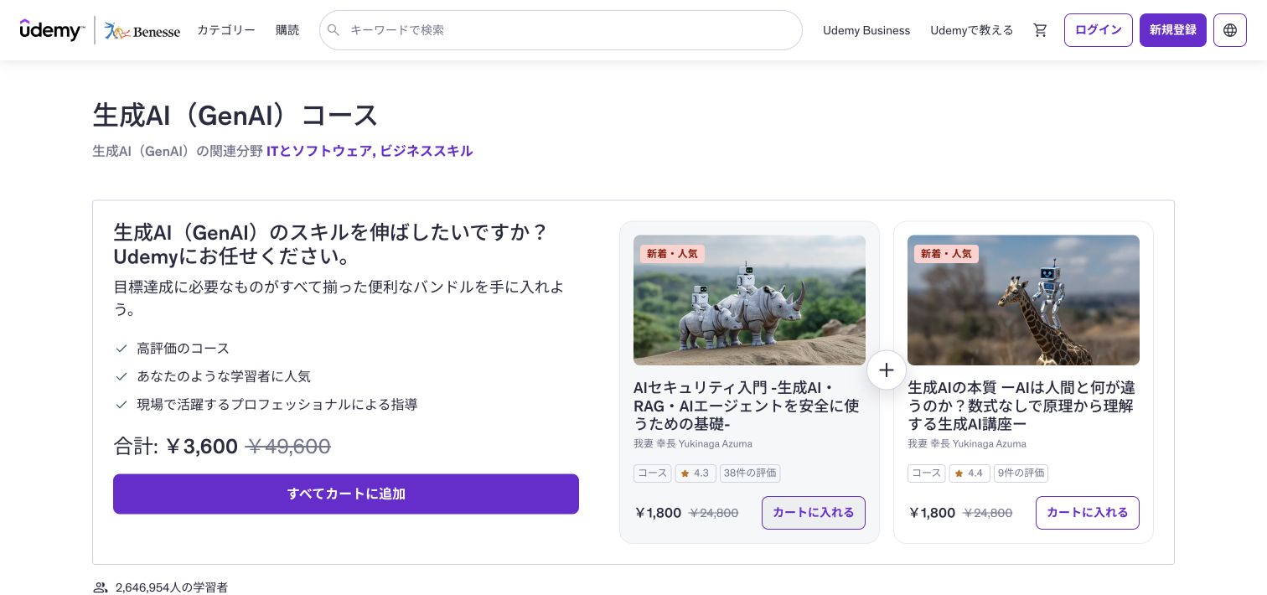The image size is (1267, 595).
Task: Click あなたのような学習者に人気 text
Action: [x=224, y=376]
